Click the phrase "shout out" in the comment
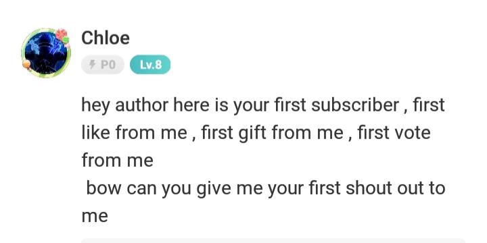This screenshot has height=243, width=487. [384, 188]
